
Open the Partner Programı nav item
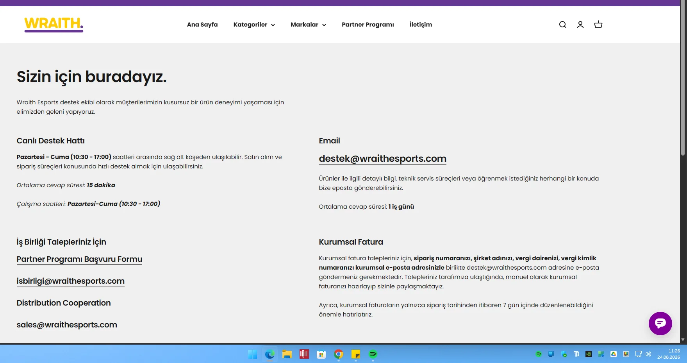click(x=368, y=25)
